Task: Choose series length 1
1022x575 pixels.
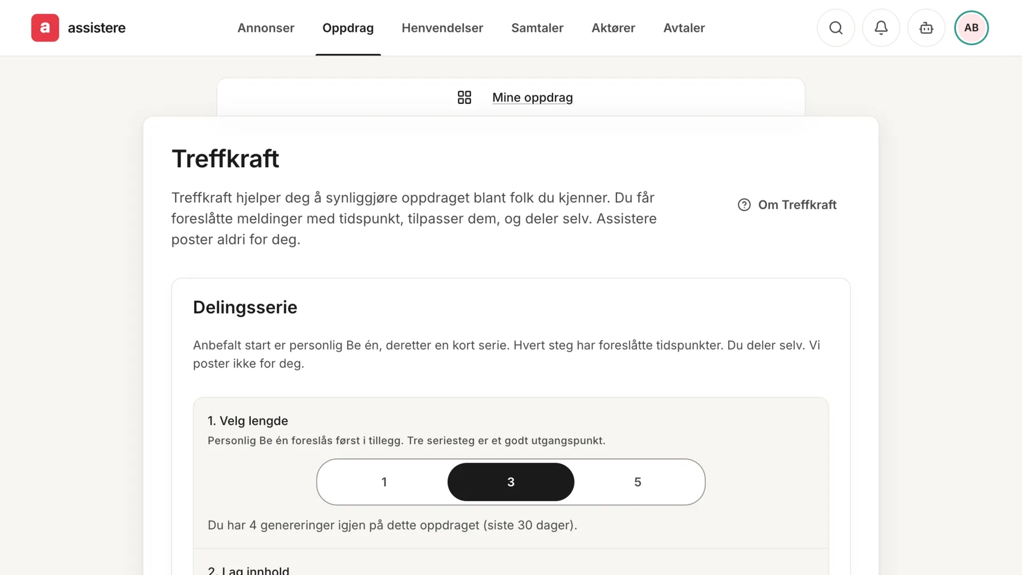Action: click(384, 482)
